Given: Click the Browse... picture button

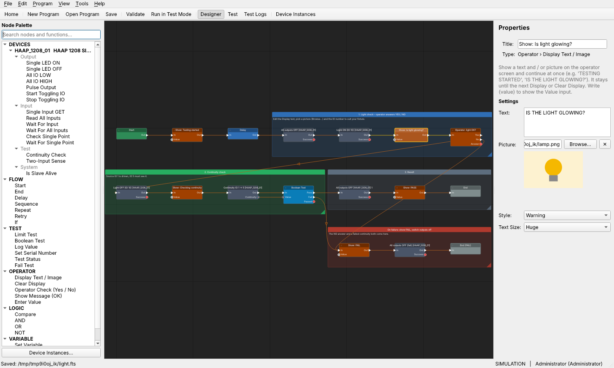Looking at the screenshot, I should pyautogui.click(x=580, y=144).
